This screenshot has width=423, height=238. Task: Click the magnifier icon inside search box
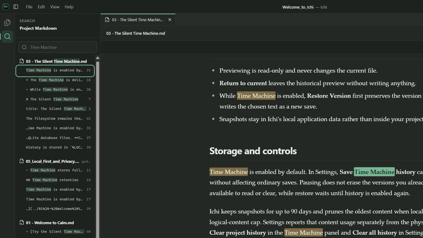[24, 47]
